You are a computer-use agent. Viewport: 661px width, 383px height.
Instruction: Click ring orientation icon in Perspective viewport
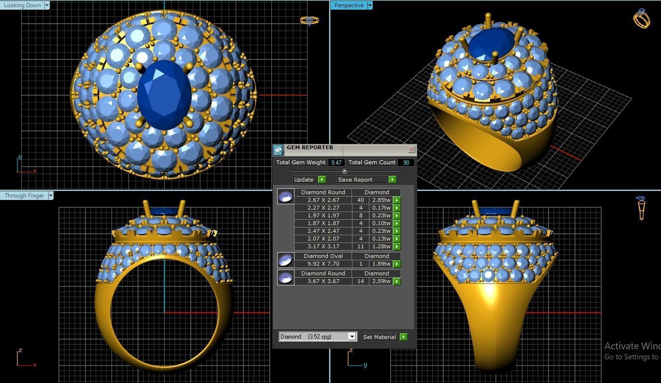tap(642, 18)
